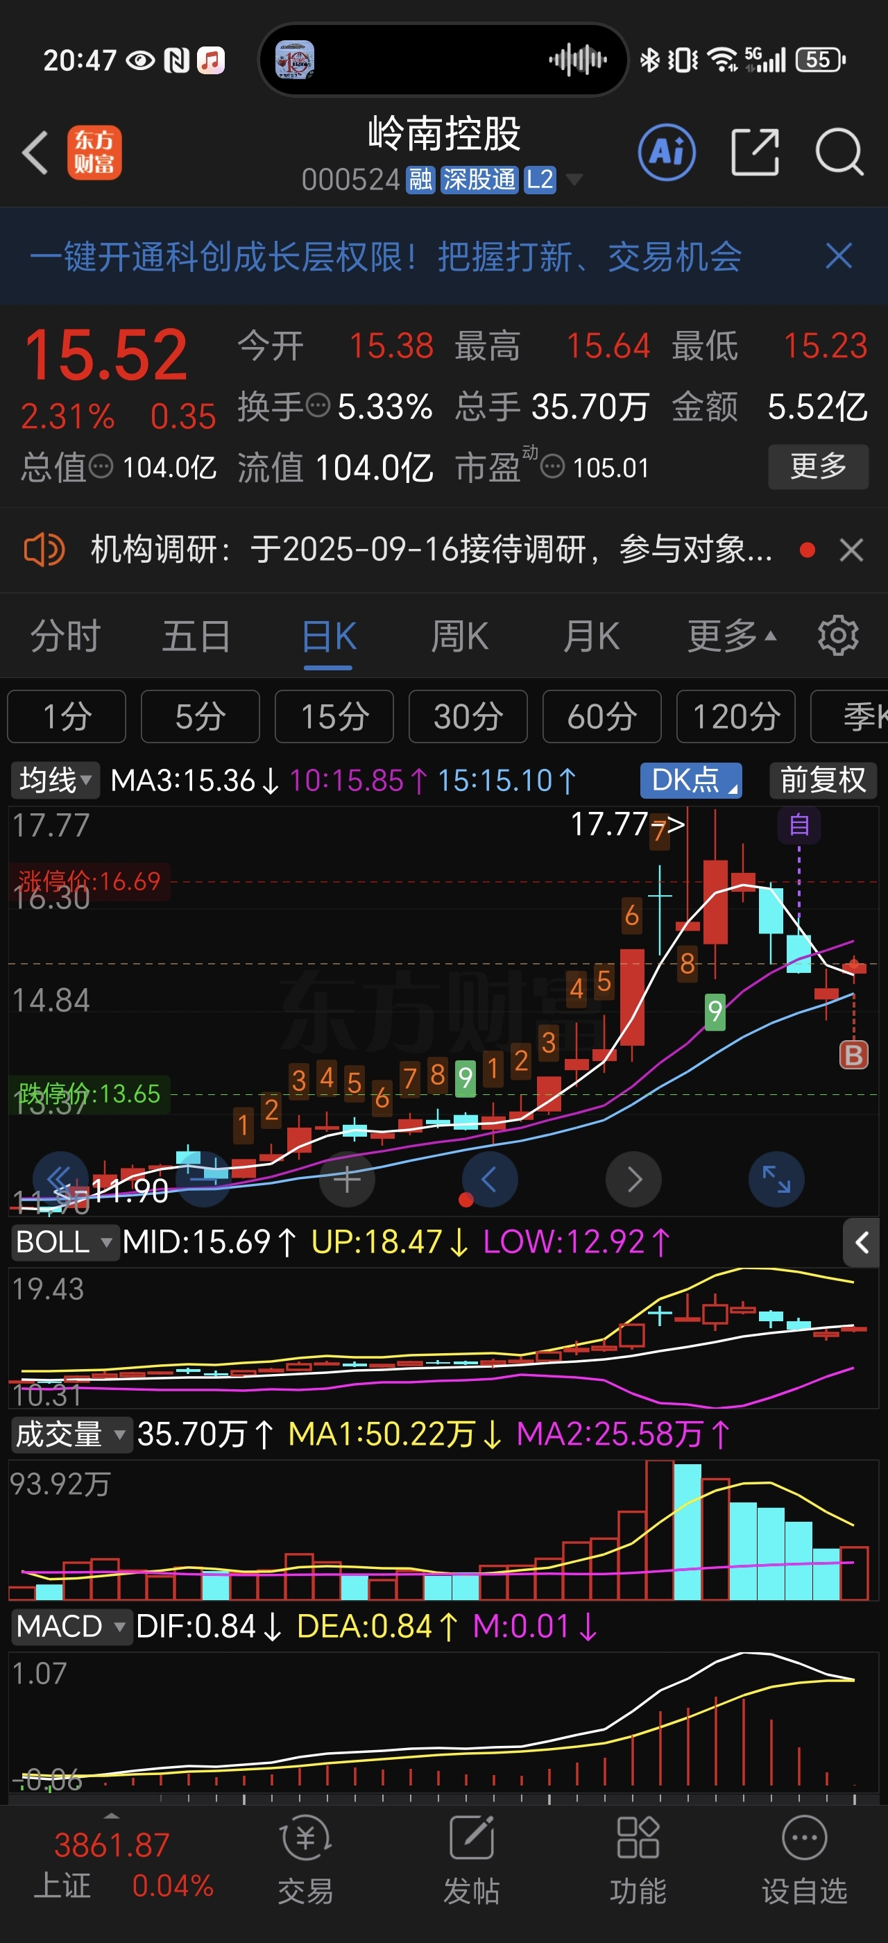
Task: Select the 5分 period
Action: (x=200, y=716)
